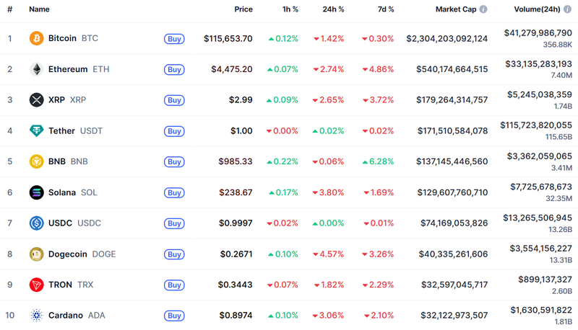This screenshot has width=578, height=330.
Task: Click Bitcoin's market cap value
Action: [x=447, y=38]
